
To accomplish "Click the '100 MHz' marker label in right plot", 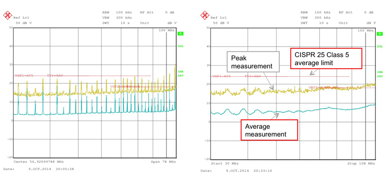I will (x=366, y=30).
